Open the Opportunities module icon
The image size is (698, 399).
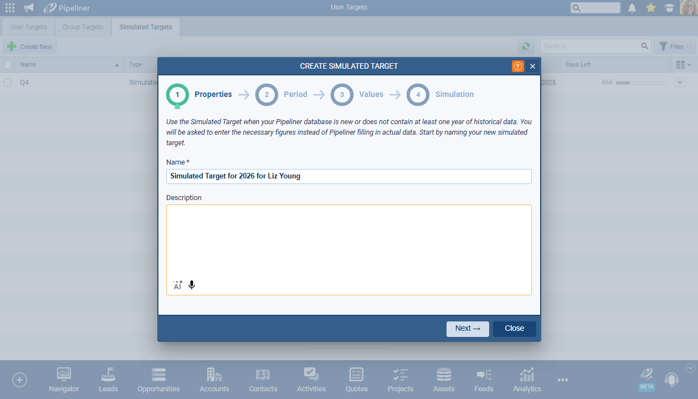point(158,380)
